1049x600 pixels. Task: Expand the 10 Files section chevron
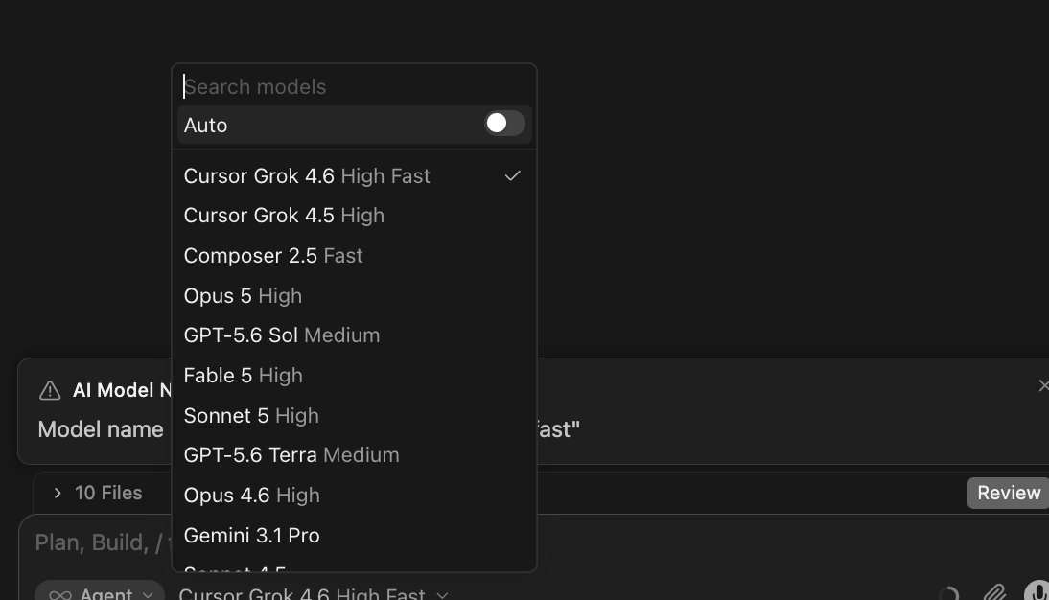(58, 493)
